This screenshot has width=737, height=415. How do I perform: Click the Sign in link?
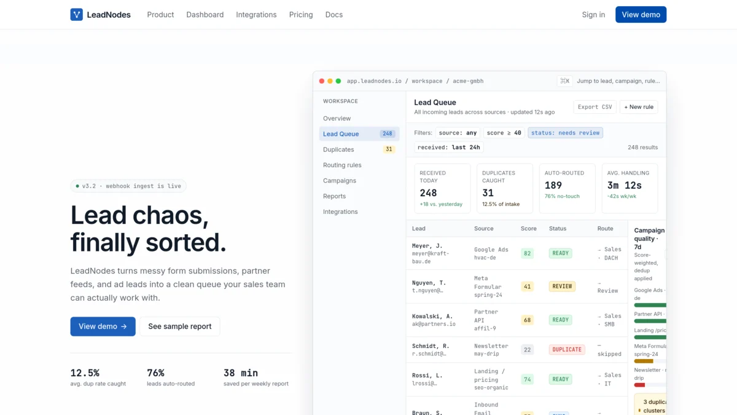[x=593, y=15]
